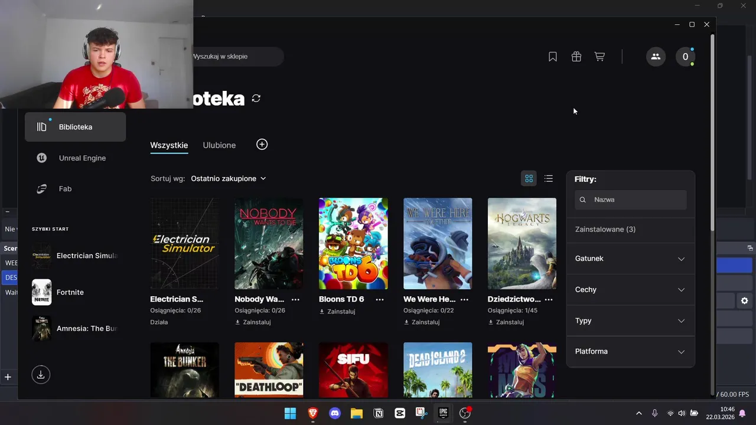Open the Sifu cover

click(353, 370)
